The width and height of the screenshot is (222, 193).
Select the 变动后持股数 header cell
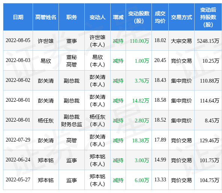click(x=208, y=17)
